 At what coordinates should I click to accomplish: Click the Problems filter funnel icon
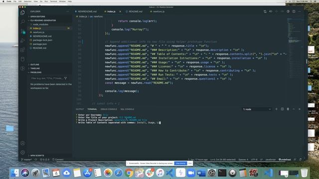pos(65,78)
